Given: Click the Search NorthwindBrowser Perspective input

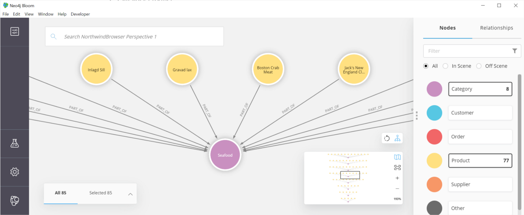Looking at the screenshot, I should click(x=135, y=36).
